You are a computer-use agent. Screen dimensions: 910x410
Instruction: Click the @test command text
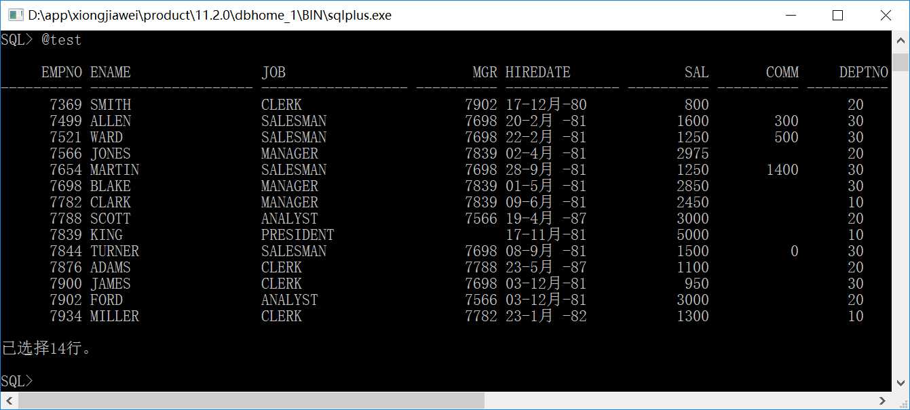click(x=62, y=40)
